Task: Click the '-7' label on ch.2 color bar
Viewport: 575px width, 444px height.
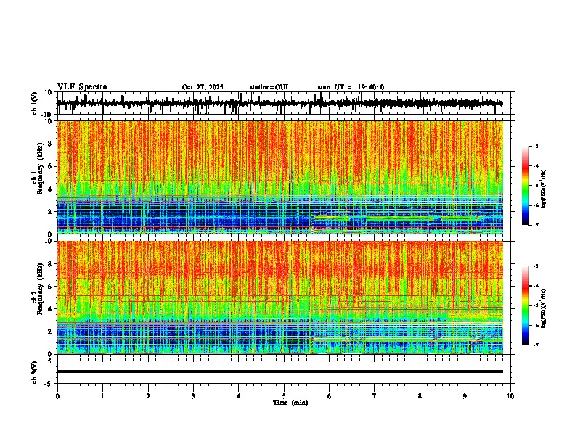Action: click(535, 345)
